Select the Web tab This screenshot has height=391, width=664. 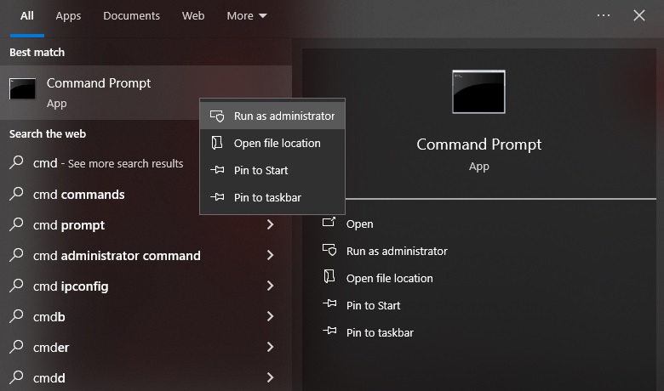coord(193,16)
